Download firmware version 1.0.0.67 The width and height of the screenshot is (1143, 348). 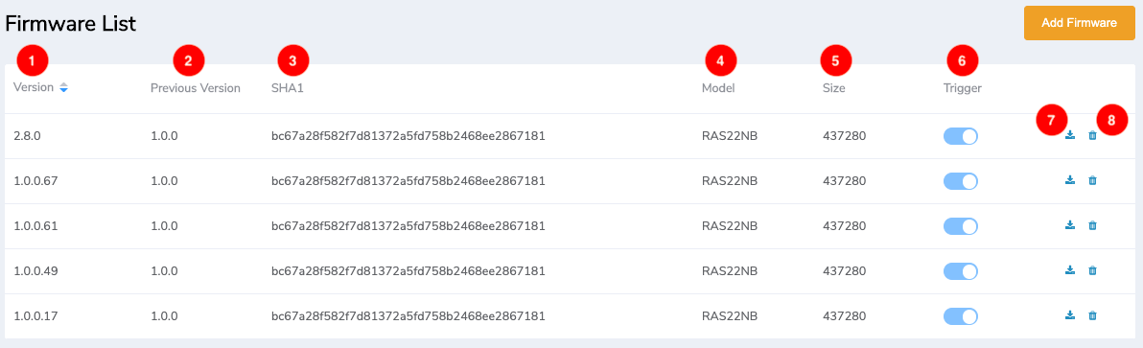[1069, 180]
